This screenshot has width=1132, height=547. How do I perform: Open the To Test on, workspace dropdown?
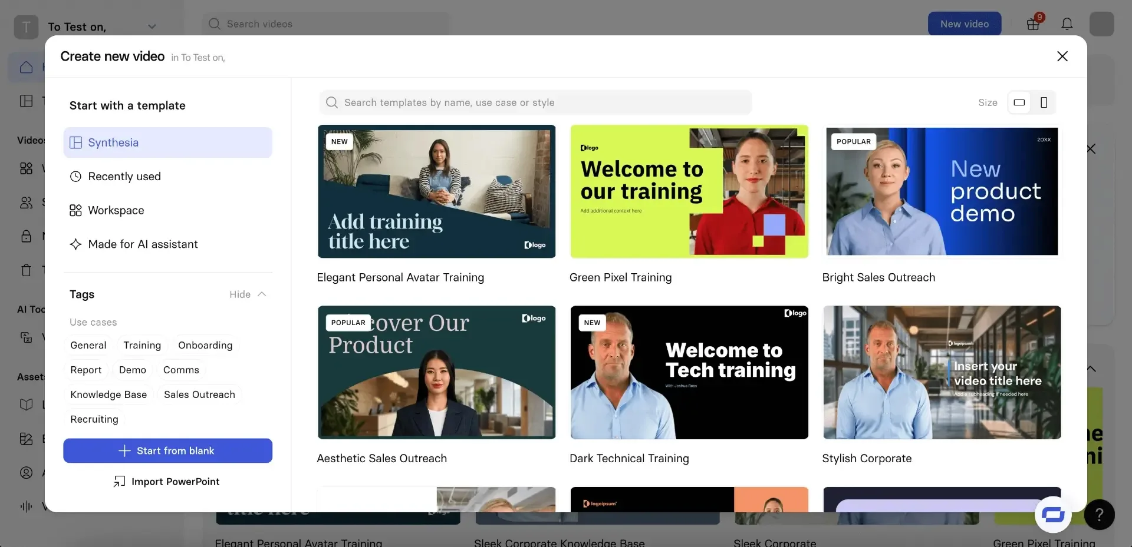[101, 26]
